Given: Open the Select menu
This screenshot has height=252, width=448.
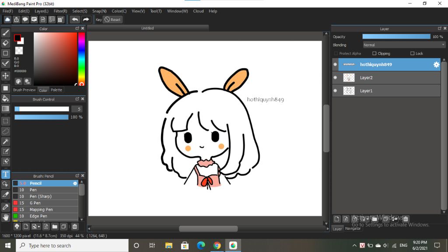Looking at the screenshot, I should [x=80, y=11].
